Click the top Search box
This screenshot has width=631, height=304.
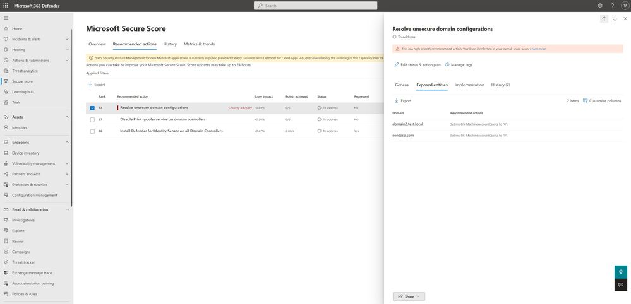(x=316, y=6)
